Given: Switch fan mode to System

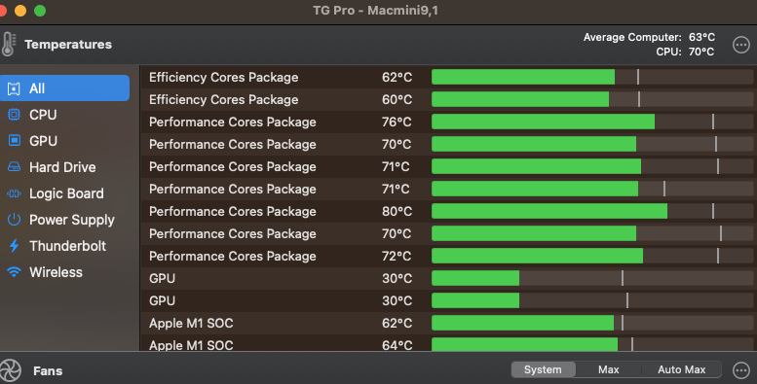Looking at the screenshot, I should coord(543,369).
